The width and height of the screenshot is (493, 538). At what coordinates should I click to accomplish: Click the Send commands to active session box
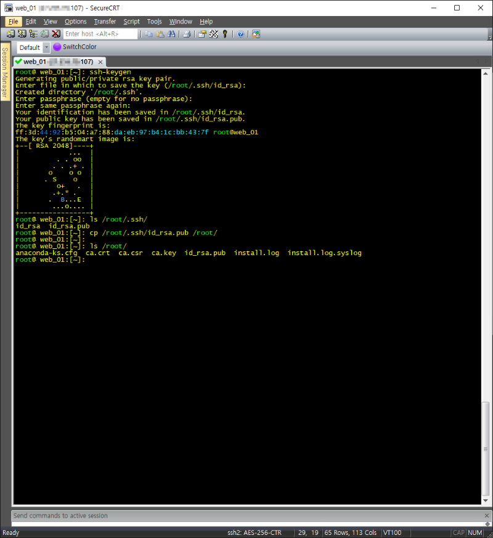[x=246, y=516]
